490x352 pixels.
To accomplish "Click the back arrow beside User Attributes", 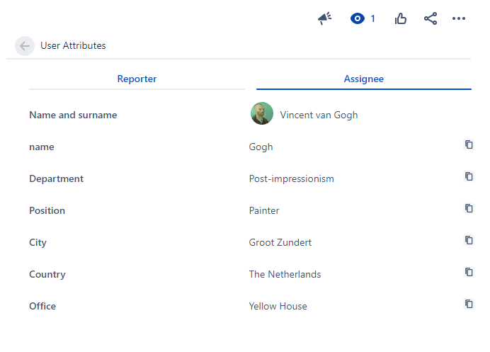I will [x=25, y=46].
